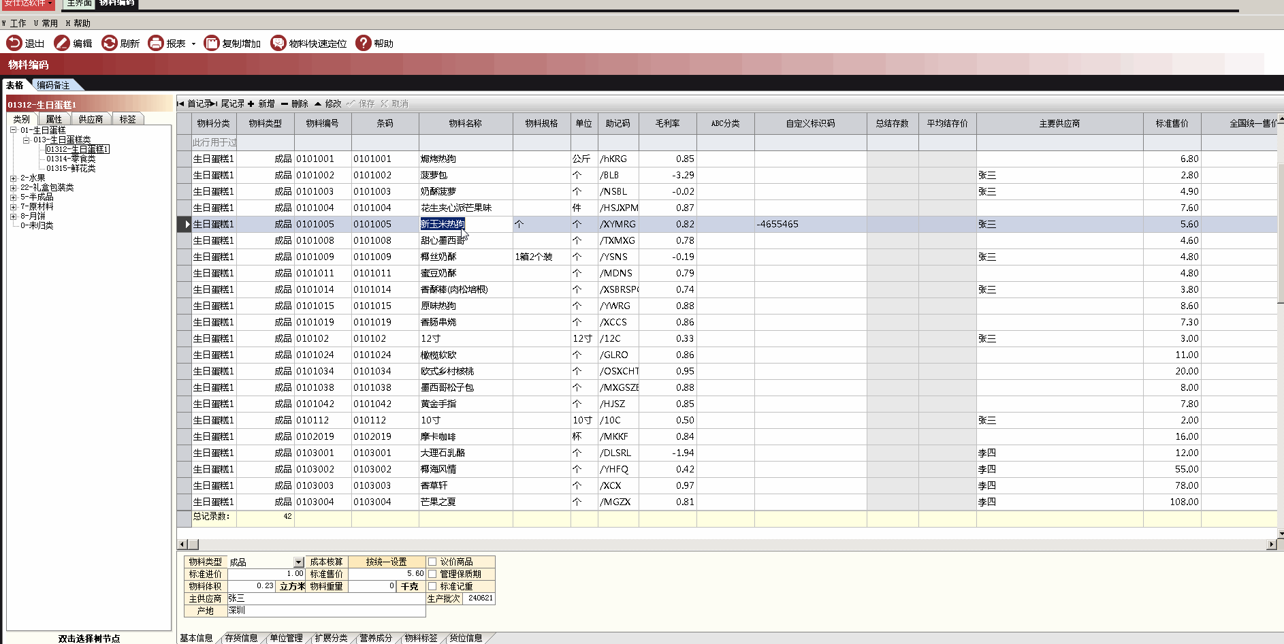
Task: Open 物料快速定位 quick locate icon
Action: (x=278, y=43)
